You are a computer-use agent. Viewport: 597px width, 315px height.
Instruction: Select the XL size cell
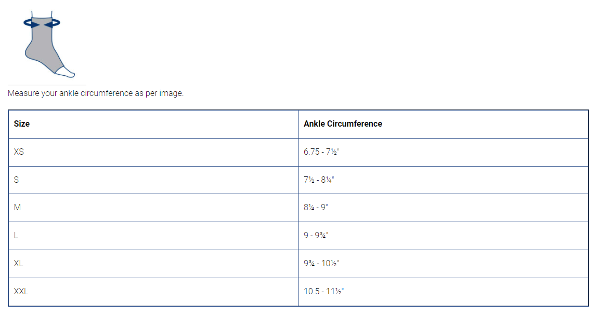click(19, 263)
